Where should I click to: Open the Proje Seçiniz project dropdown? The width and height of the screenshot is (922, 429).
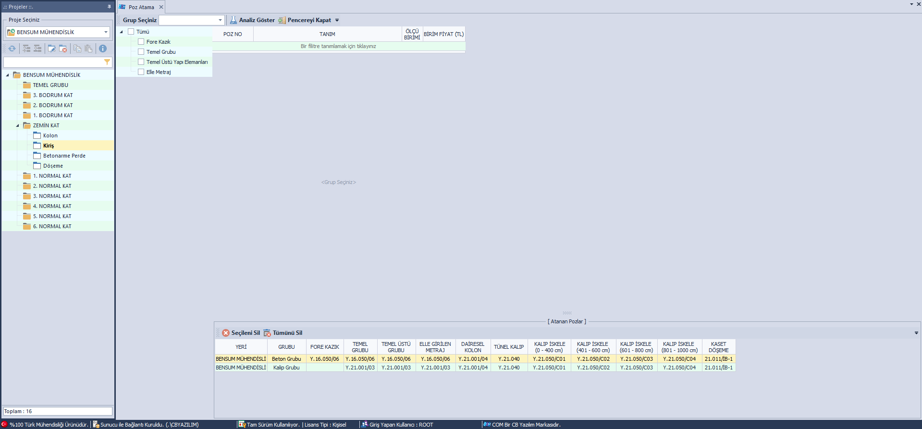[106, 32]
